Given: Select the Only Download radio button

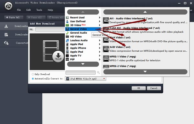Looking at the screenshot, I should [33, 74].
